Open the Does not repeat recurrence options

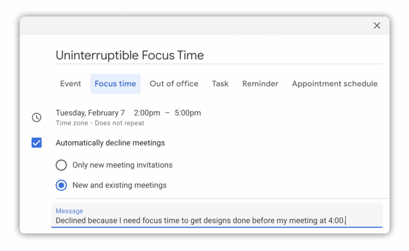point(119,123)
